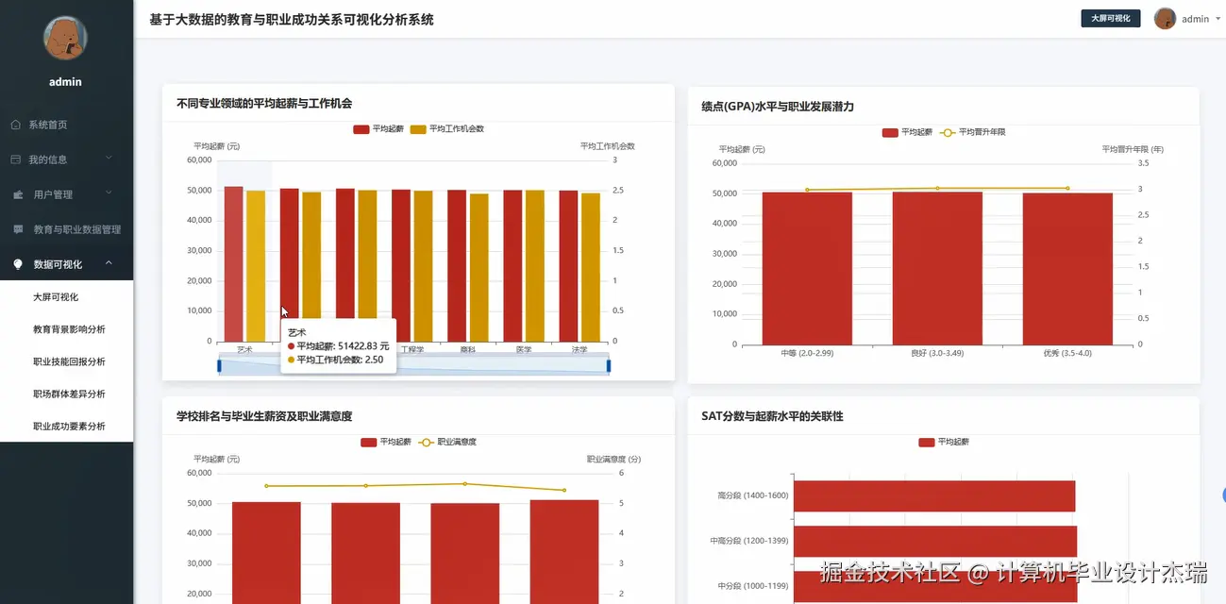Screen dimensions: 1226x604
Task: Click the 优秀 (3.5-4.0) GPA bar
Action: [1067, 269]
